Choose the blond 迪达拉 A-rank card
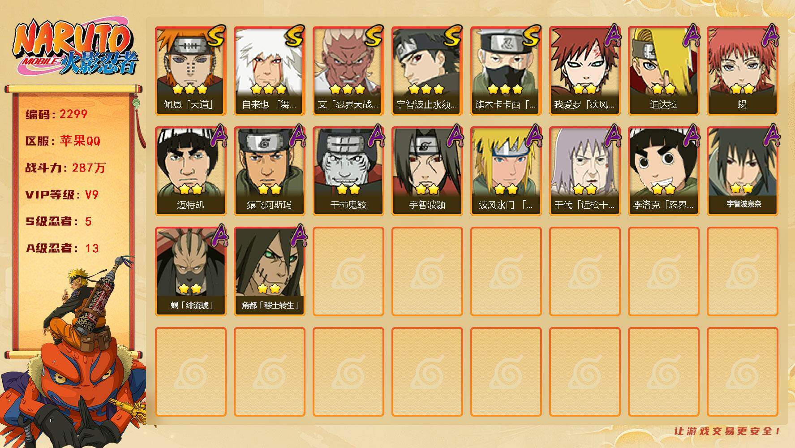This screenshot has height=448, width=795. click(664, 71)
